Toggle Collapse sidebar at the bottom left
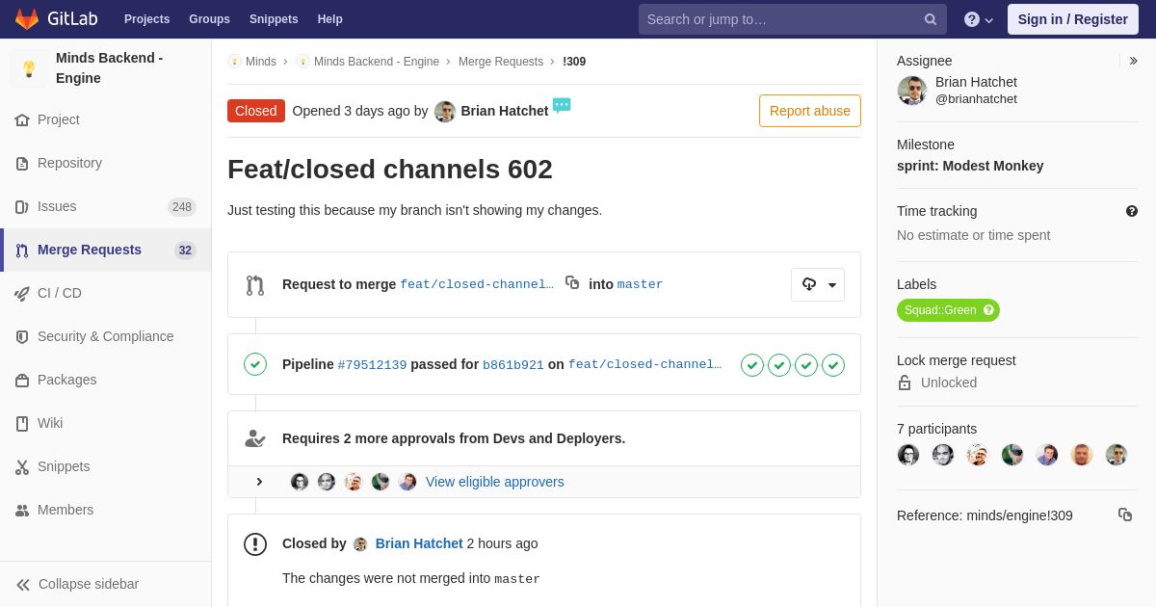 [x=77, y=584]
